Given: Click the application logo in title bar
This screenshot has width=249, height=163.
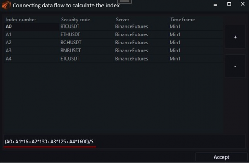Looking at the screenshot, I should (x=6, y=5).
